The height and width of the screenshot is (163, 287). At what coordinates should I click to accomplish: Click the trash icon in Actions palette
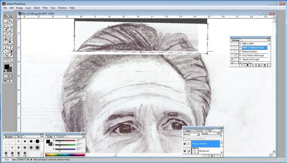pyautogui.click(x=265, y=65)
